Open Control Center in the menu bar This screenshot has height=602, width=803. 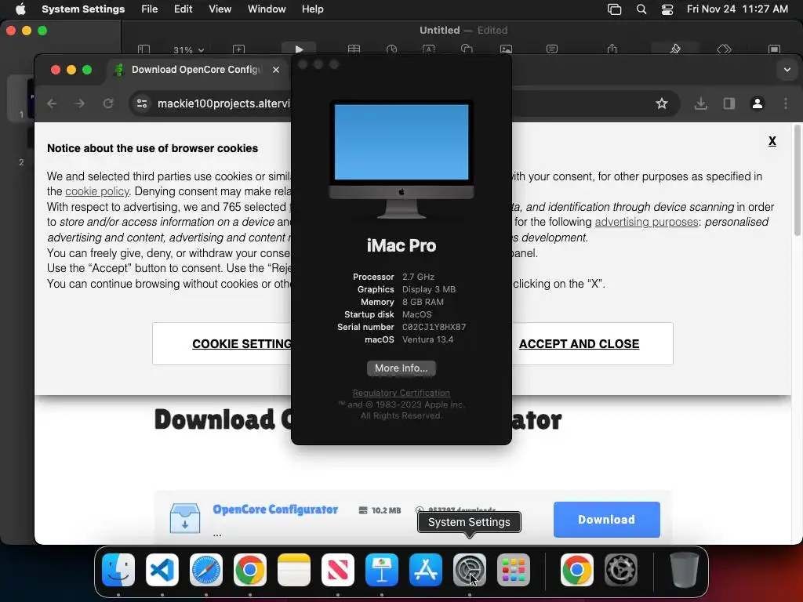pos(667,9)
